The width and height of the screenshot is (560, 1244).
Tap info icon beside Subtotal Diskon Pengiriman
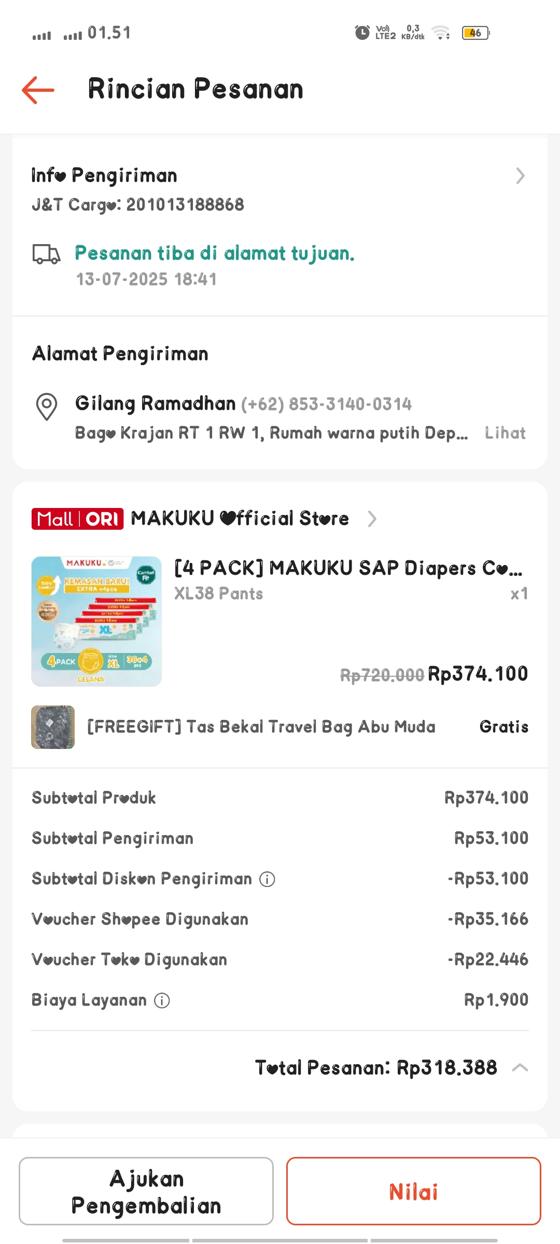pyautogui.click(x=267, y=879)
